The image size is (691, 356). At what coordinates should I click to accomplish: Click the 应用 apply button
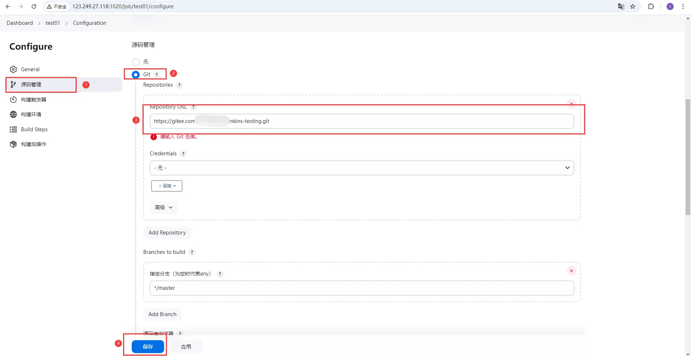coord(186,347)
